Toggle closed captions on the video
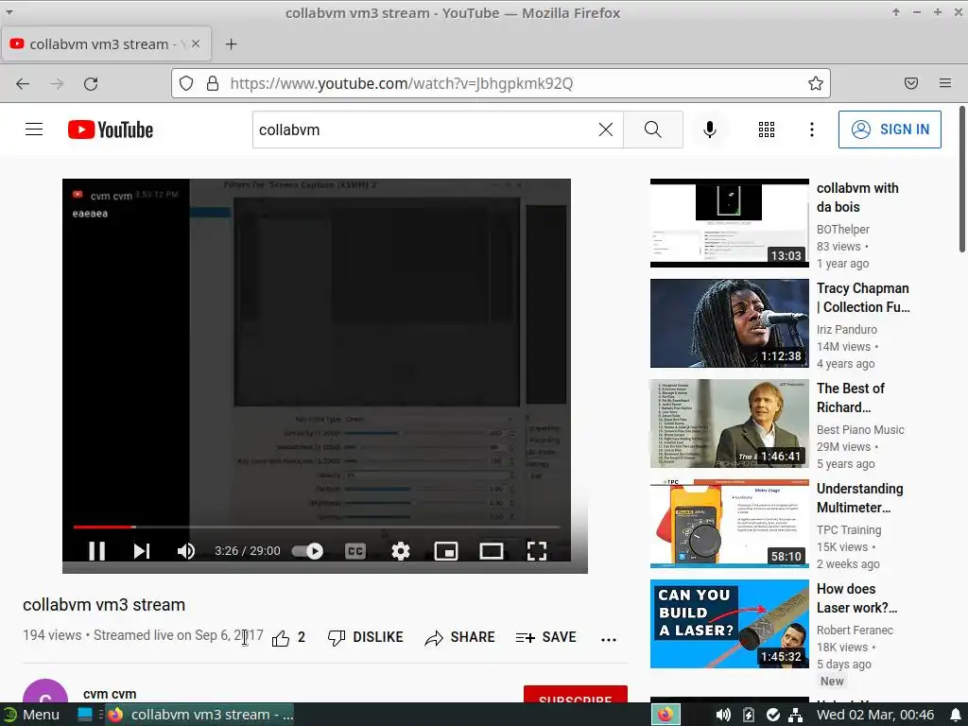Viewport: 968px width, 726px height. click(355, 551)
